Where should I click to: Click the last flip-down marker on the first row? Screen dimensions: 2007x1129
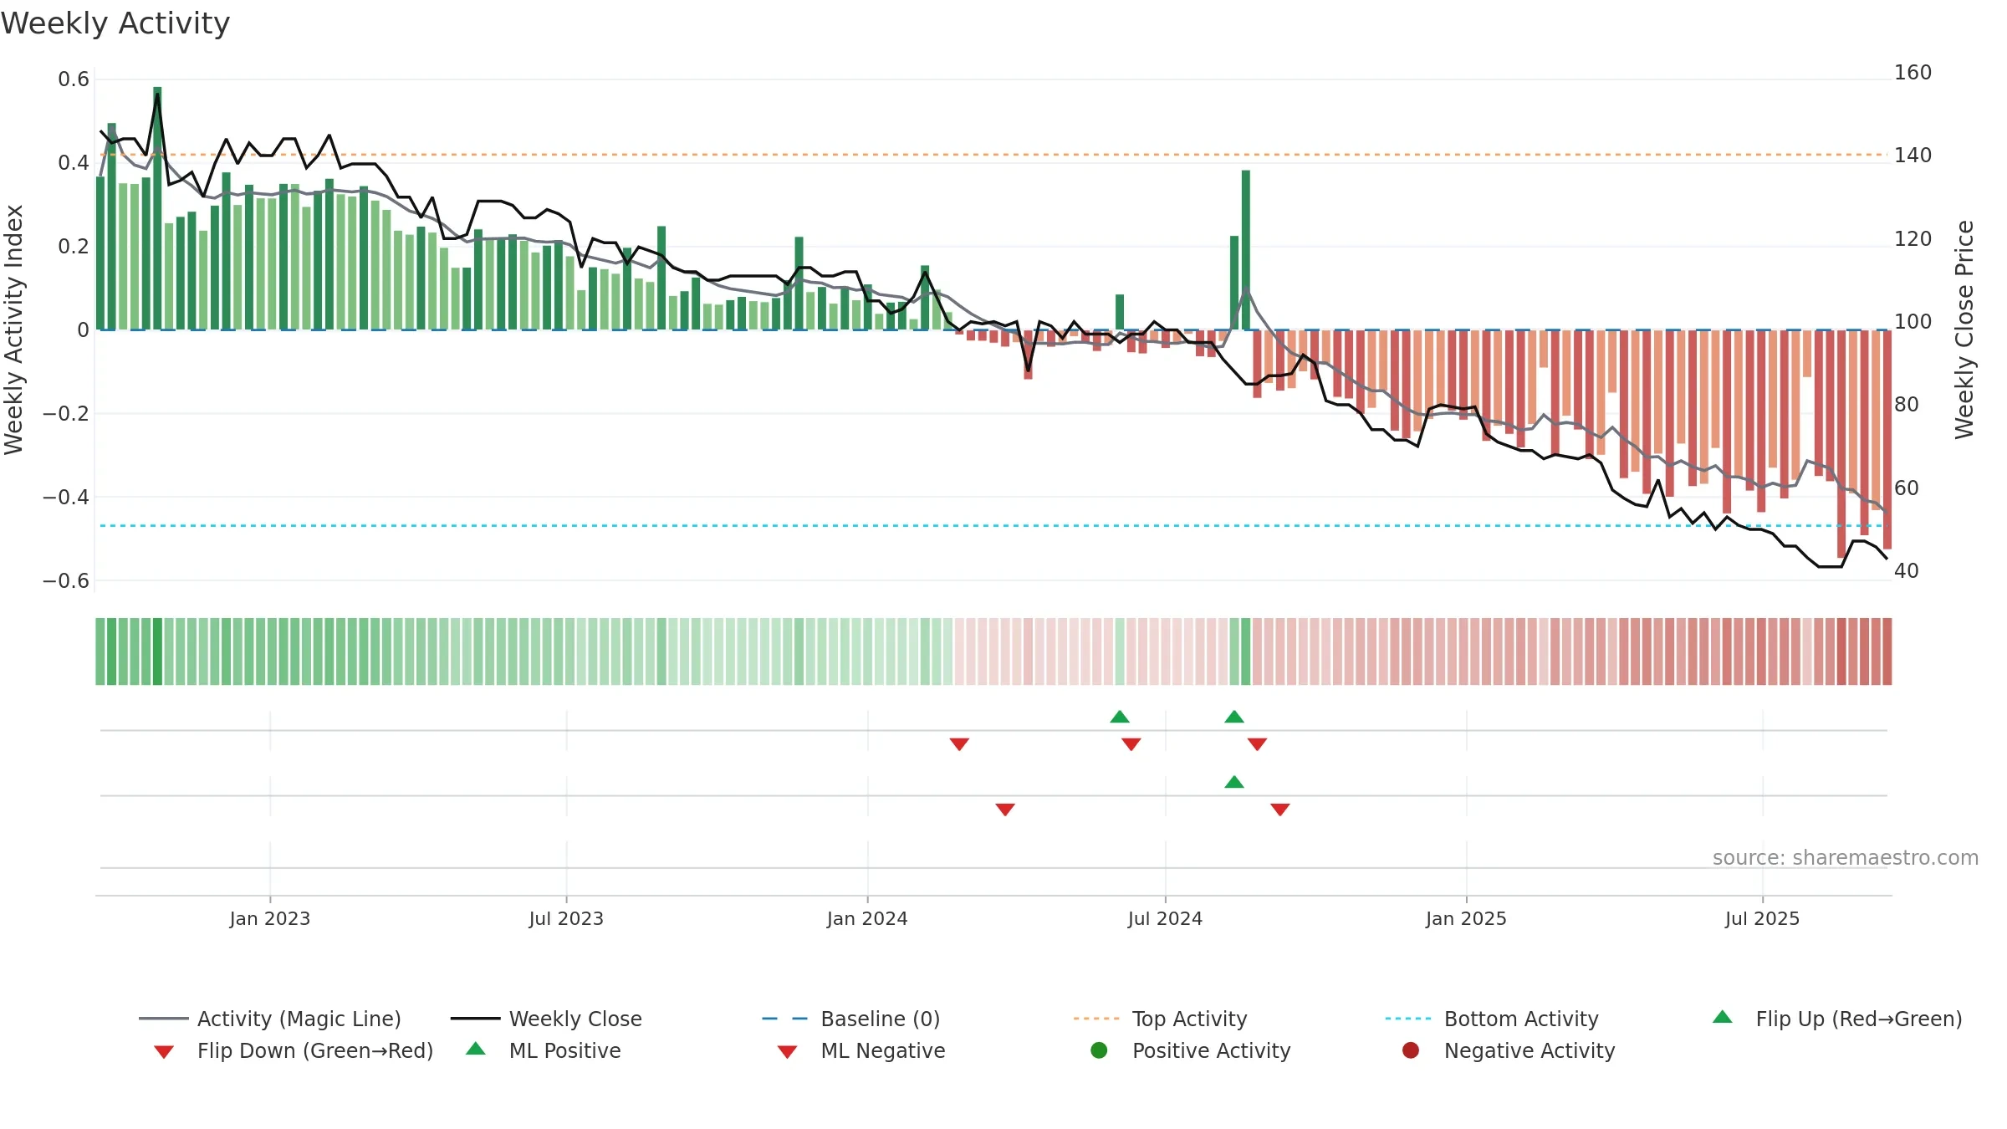point(1257,744)
